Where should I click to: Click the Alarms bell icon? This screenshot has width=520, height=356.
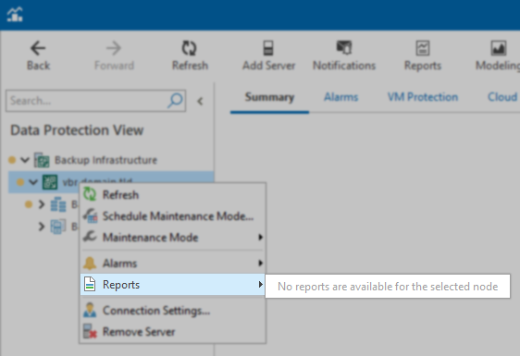pos(90,264)
